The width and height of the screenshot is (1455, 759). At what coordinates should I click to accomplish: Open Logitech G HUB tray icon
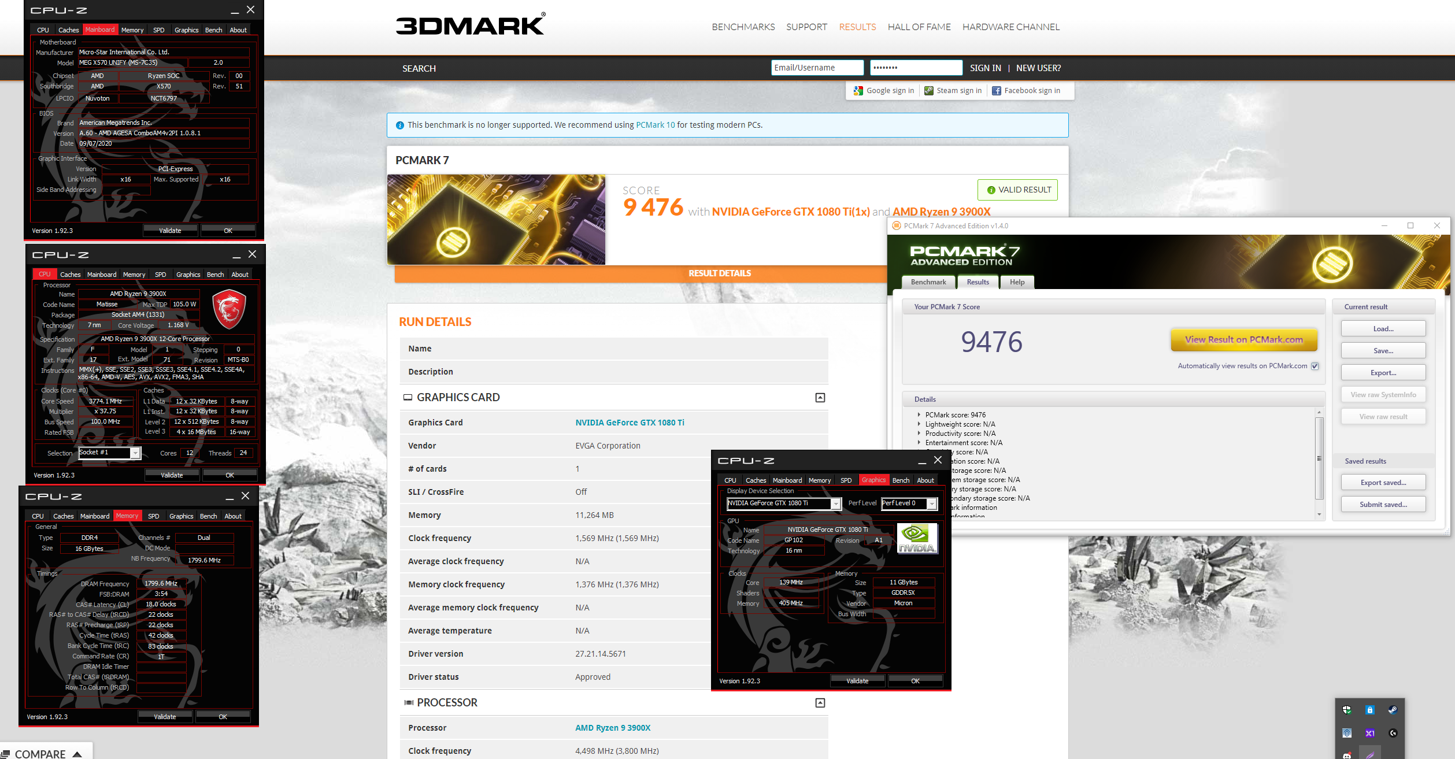(x=1393, y=733)
